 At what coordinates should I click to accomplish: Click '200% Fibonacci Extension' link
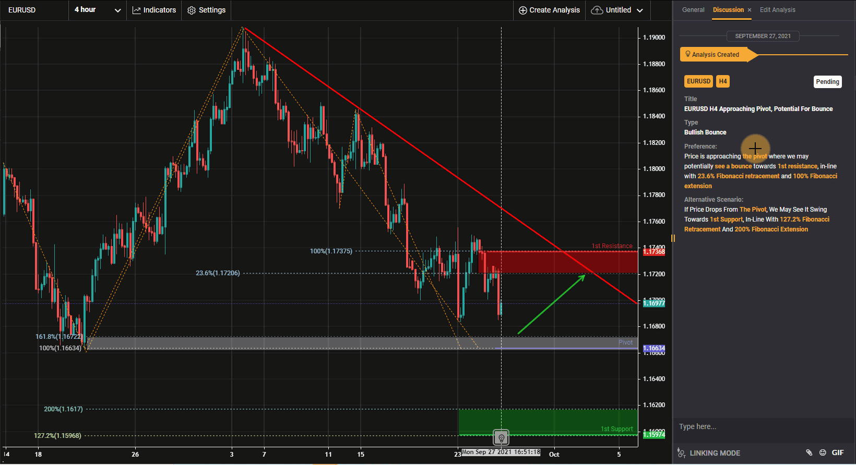point(771,229)
